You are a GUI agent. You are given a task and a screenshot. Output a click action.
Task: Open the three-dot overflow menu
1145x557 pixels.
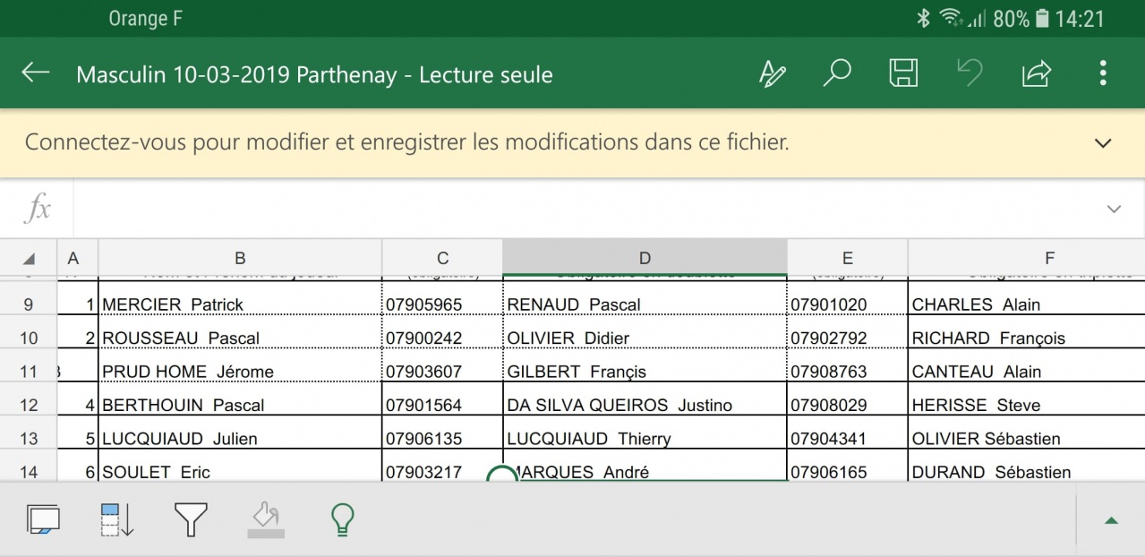pos(1103,73)
